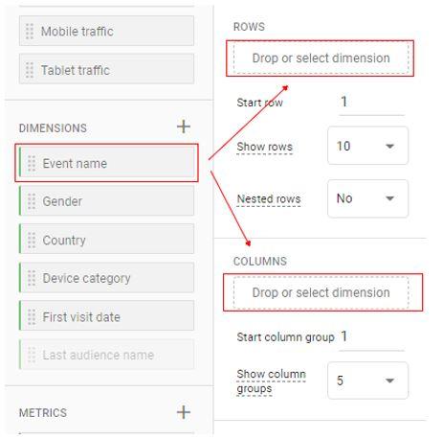
Task: Select the Last audience name dimension
Action: [106, 355]
